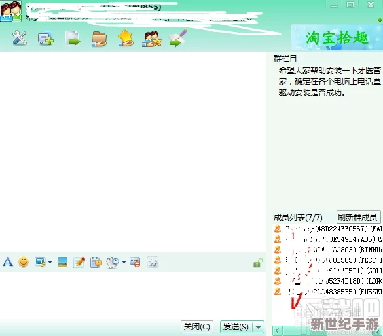Open the font style letter A icon

coord(8,262)
